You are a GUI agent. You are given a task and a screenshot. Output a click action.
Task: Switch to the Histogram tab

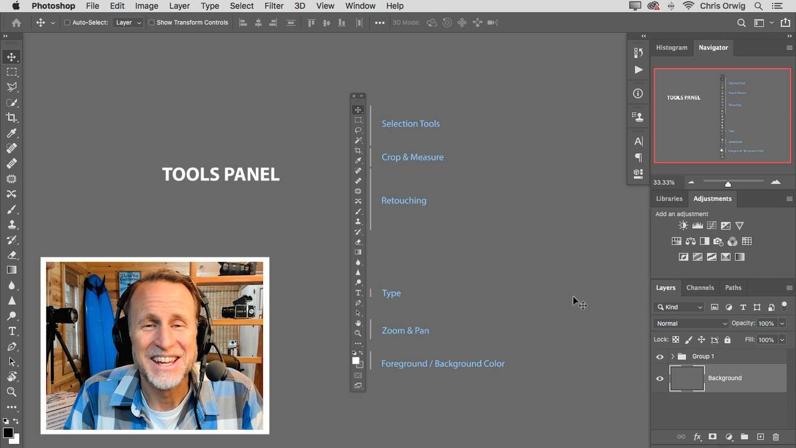pyautogui.click(x=672, y=48)
